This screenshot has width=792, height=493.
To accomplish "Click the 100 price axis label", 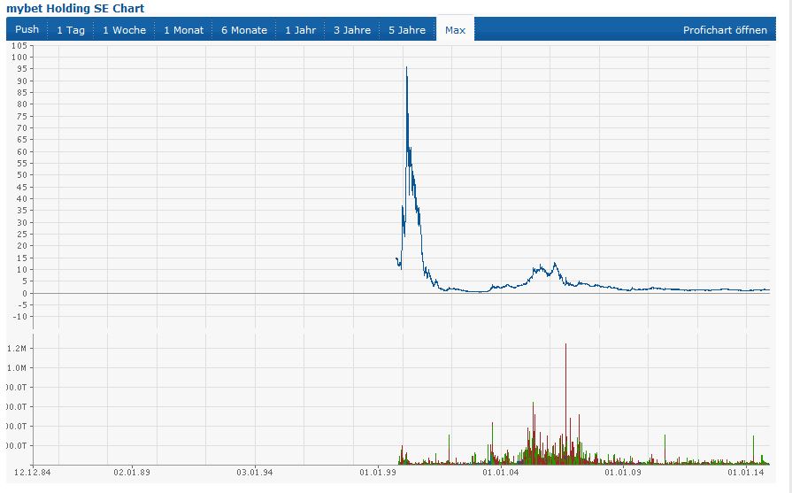I will coord(19,57).
